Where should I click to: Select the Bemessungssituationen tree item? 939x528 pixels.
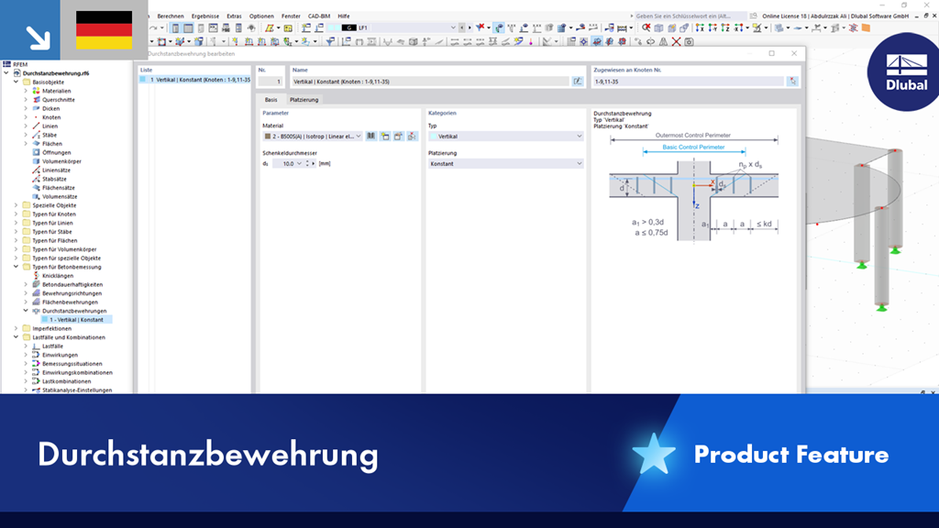point(72,364)
